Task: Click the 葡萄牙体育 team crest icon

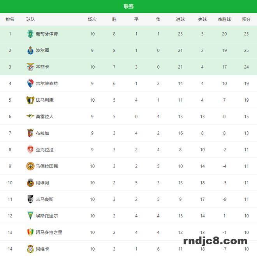Action: coord(30,34)
